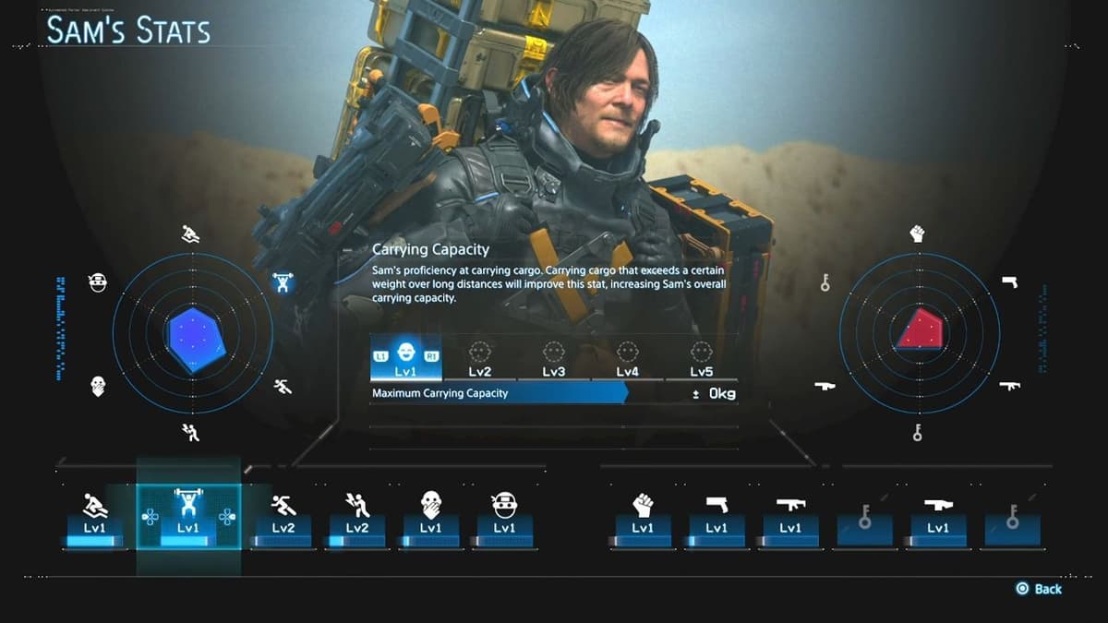The image size is (1108, 623).
Task: Switch to the Lv5 carrying capacity tab
Action: coord(703,359)
